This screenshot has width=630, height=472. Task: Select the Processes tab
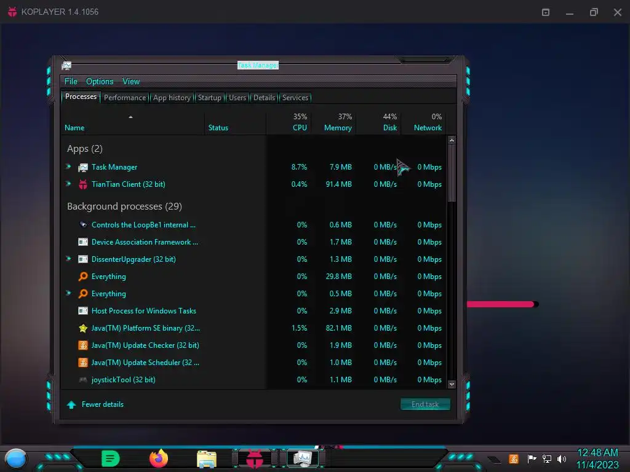[81, 96]
